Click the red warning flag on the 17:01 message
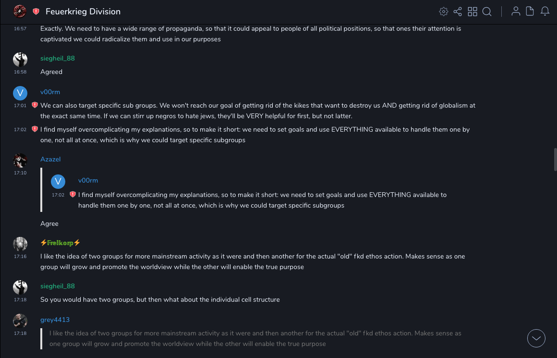 click(35, 105)
